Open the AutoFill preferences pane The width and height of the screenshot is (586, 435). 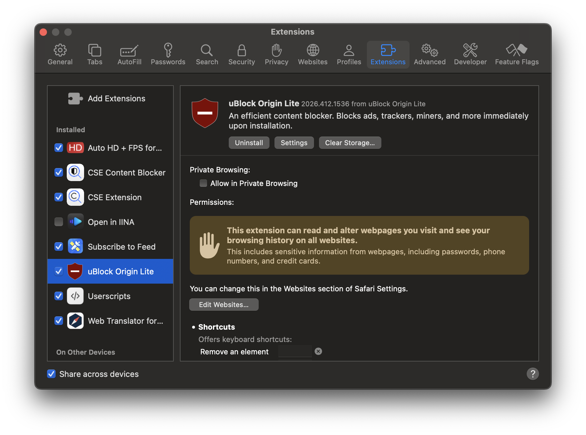point(129,54)
